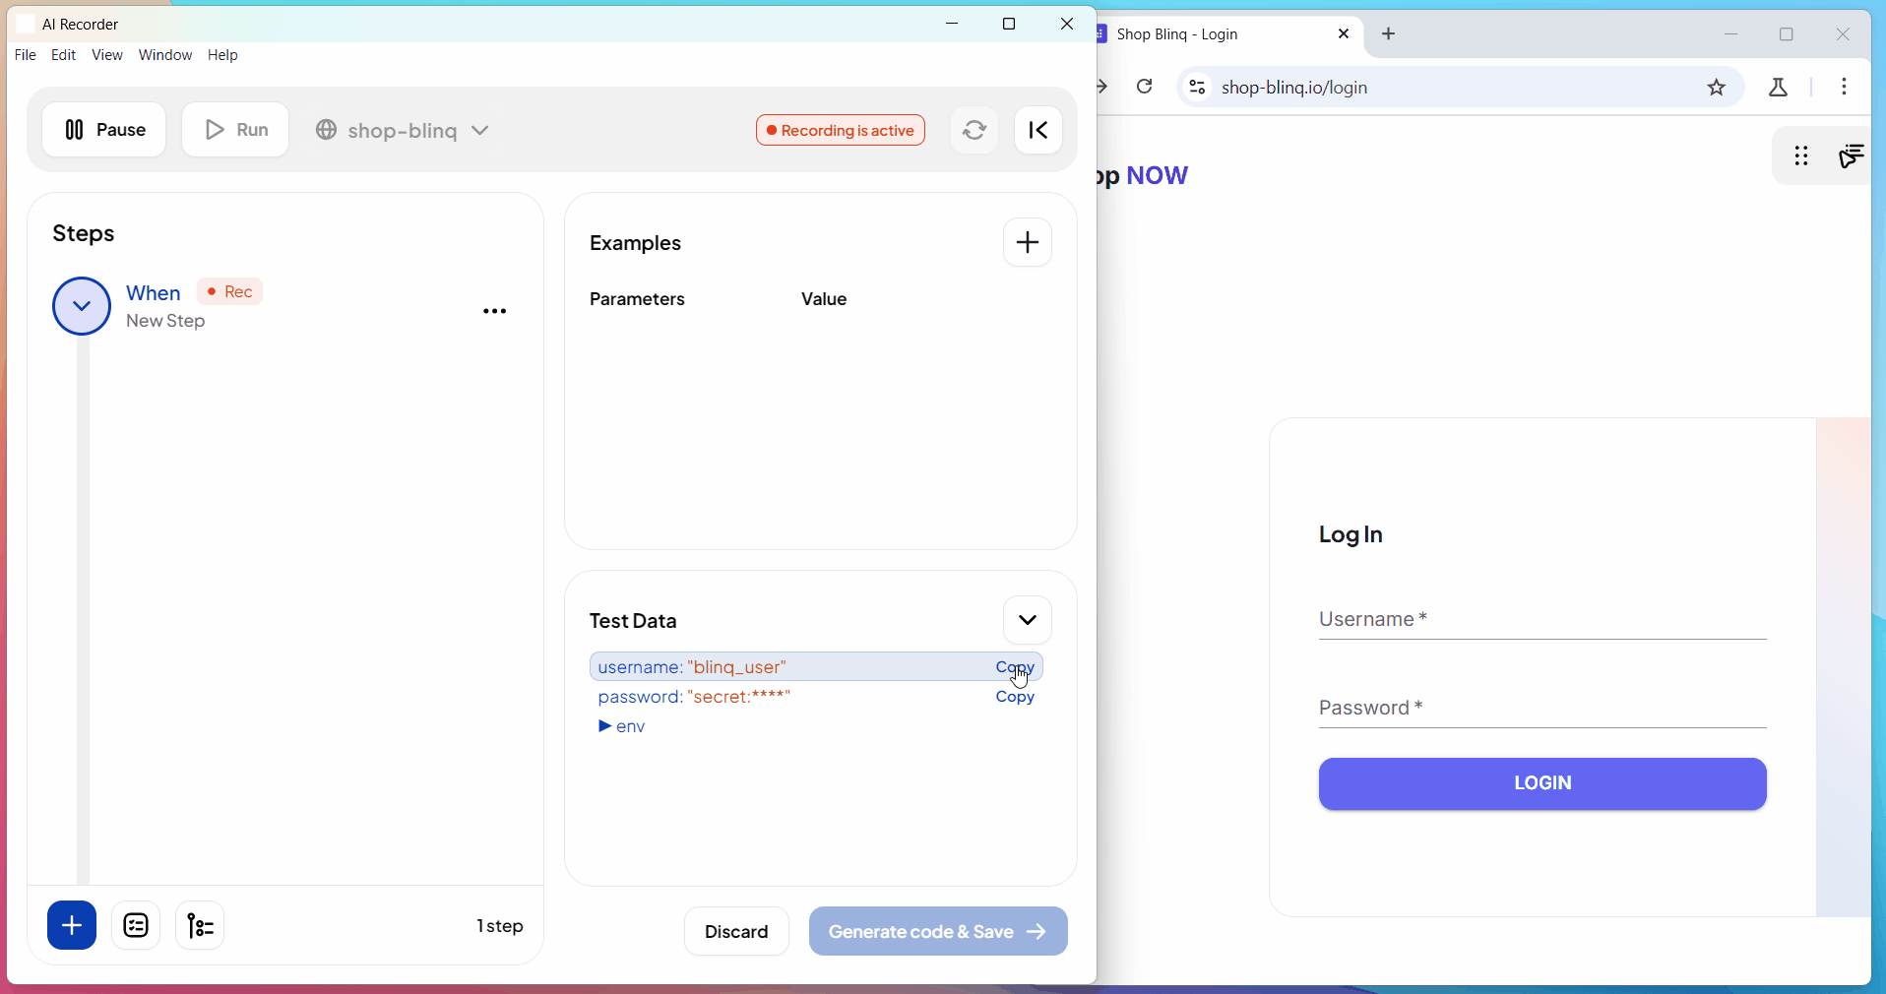Click the tree structure view icon

(x=200, y=925)
